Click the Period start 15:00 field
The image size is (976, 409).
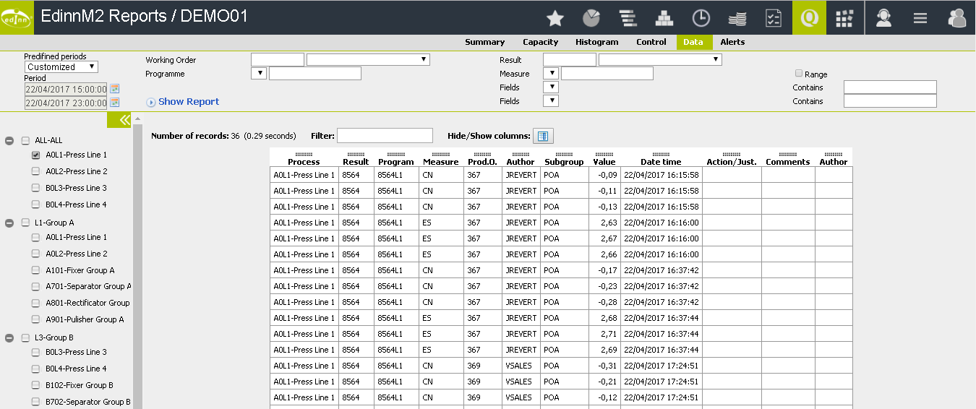pos(66,89)
